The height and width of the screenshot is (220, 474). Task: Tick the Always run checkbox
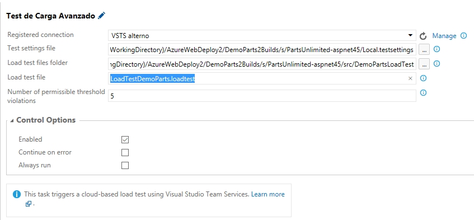click(x=125, y=165)
